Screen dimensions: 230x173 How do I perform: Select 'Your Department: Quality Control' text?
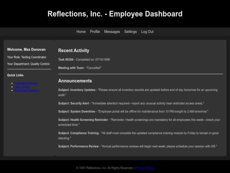(28, 64)
